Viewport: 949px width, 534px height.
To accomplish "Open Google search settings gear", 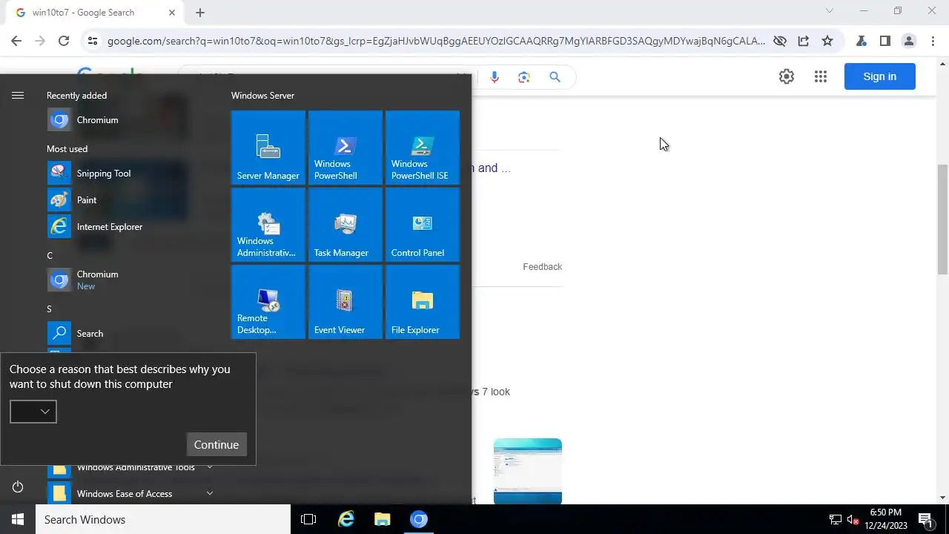I will tap(787, 76).
